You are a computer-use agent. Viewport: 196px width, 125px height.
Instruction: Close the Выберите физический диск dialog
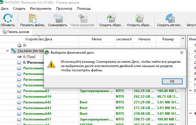(x=182, y=53)
